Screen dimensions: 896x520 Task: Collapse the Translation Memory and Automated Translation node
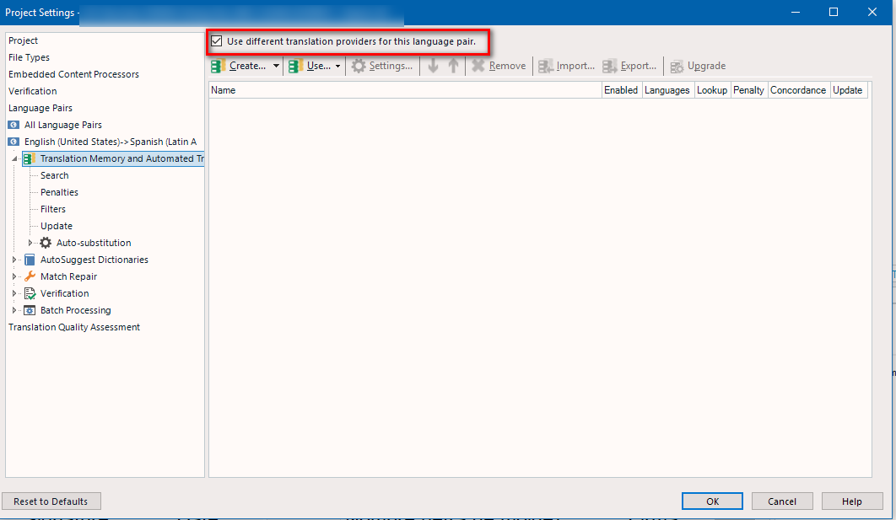pos(13,158)
